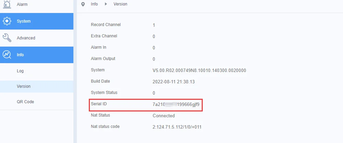Click the breadcrumb arrow between Info and Version
The image size is (343, 143).
pos(106,4)
